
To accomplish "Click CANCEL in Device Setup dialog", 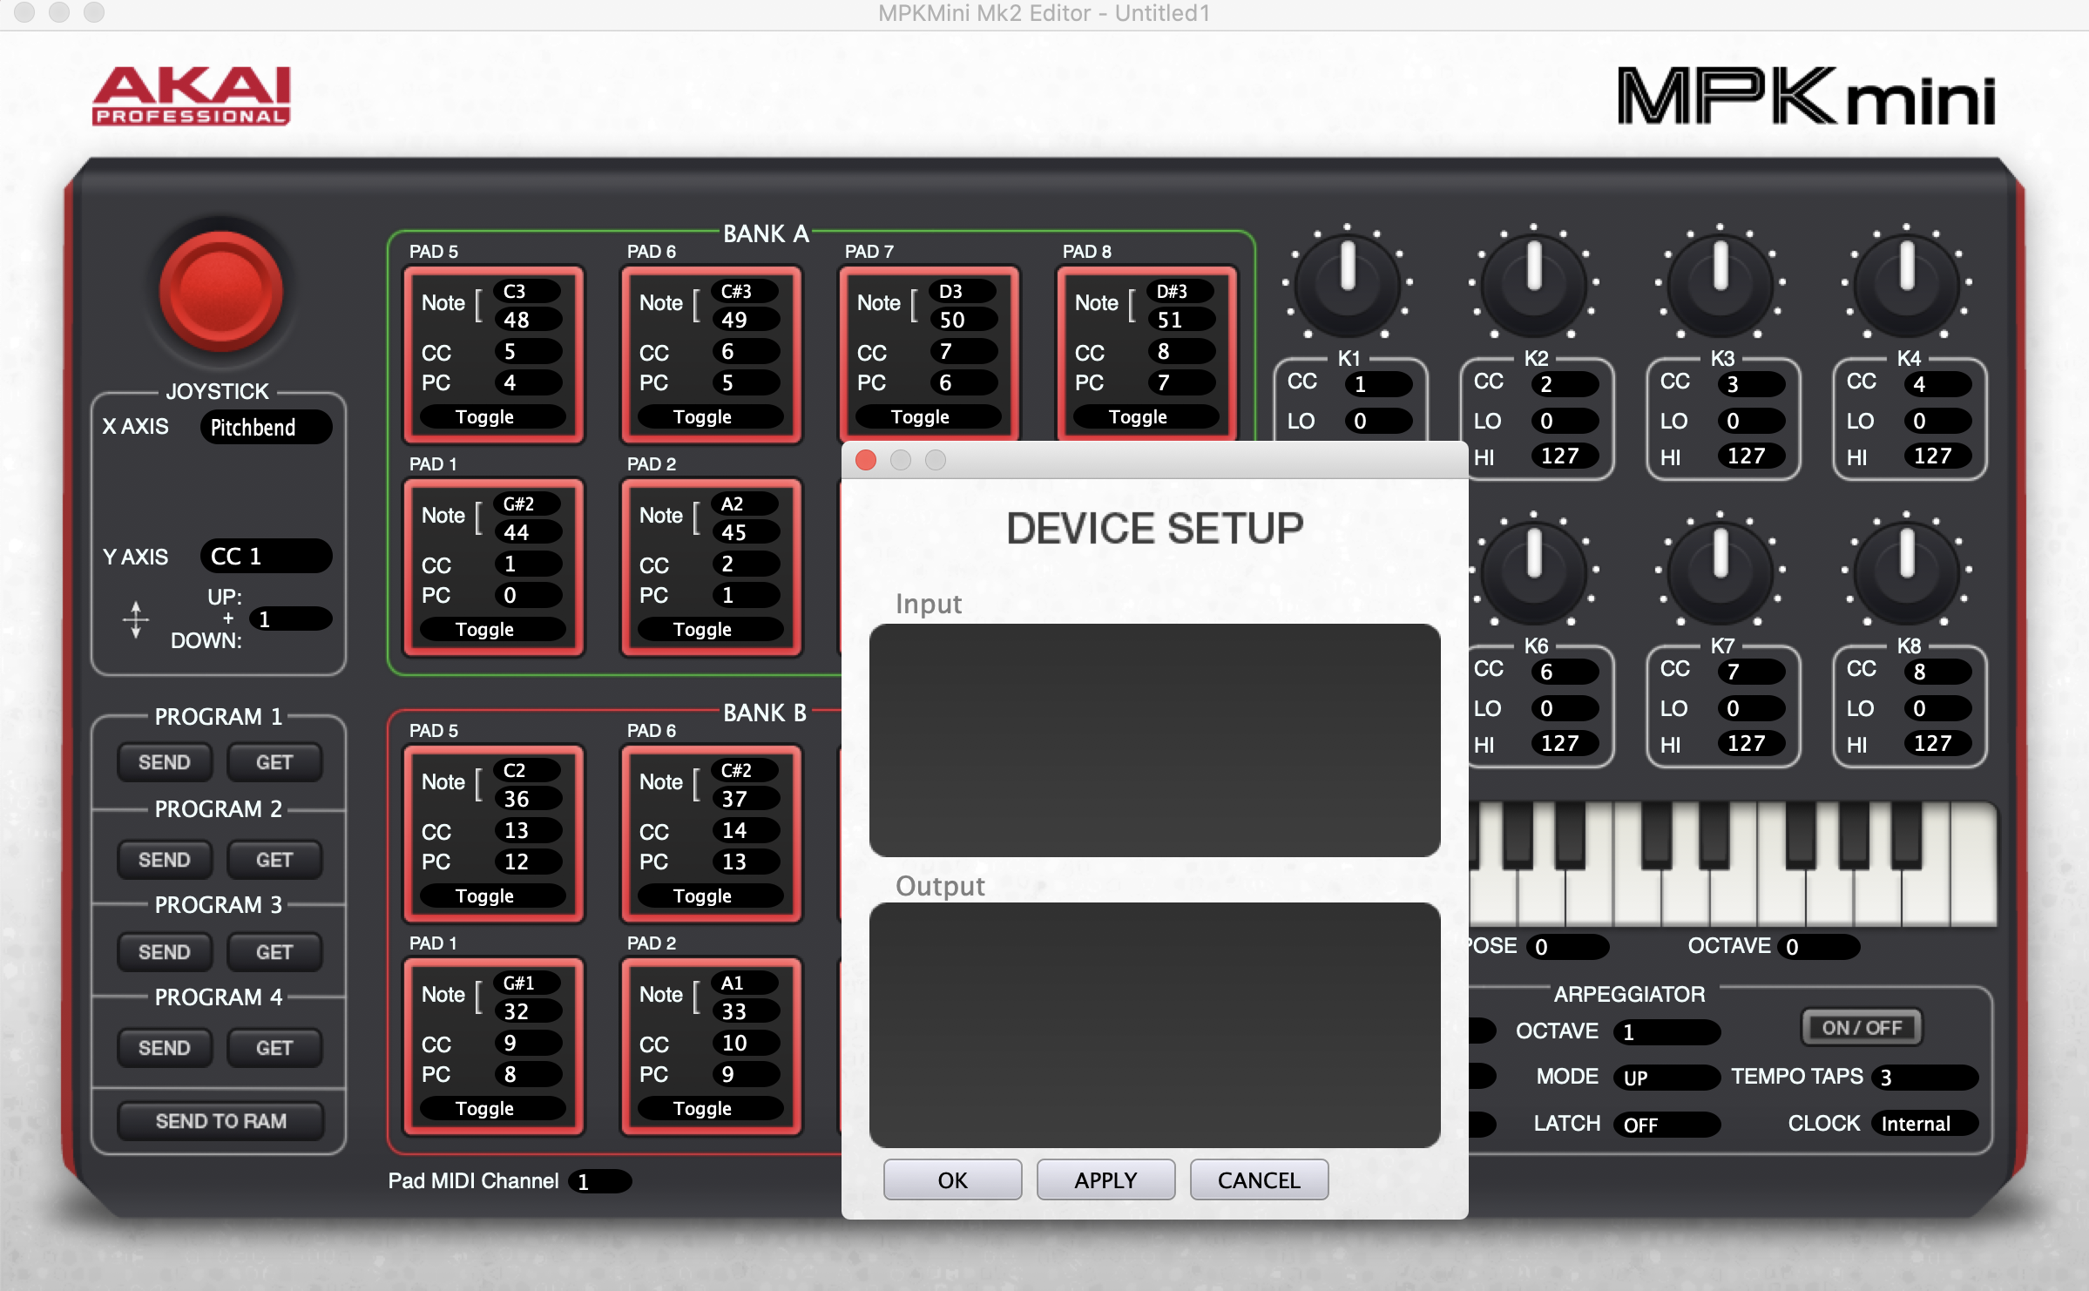I will 1259,1180.
